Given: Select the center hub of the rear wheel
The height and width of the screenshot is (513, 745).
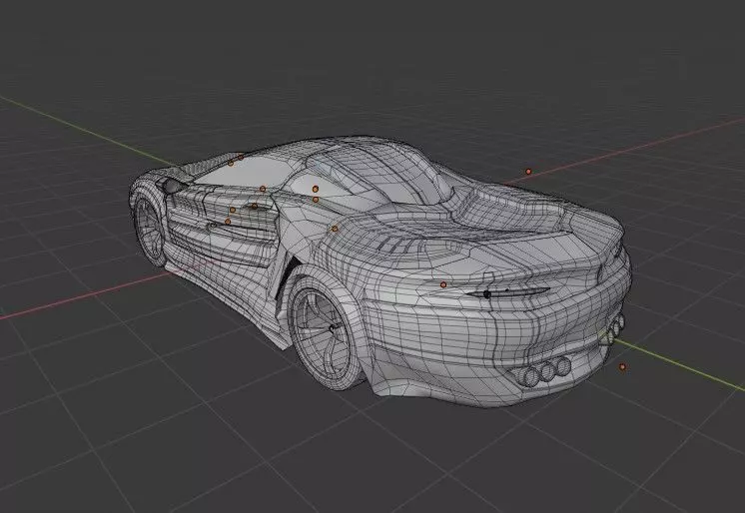Looking at the screenshot, I should click(332, 327).
